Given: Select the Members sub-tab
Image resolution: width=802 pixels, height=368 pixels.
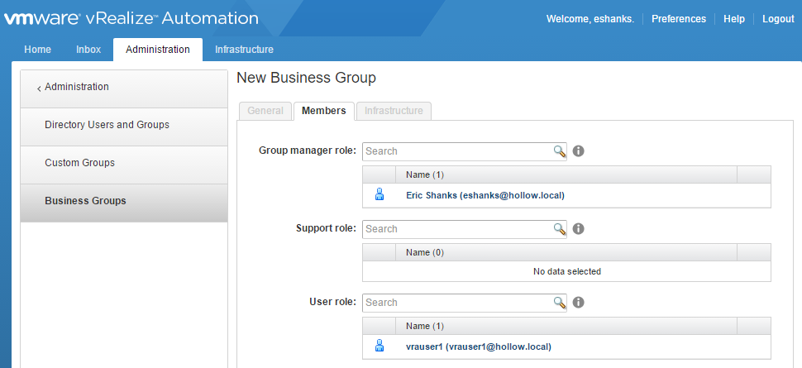Looking at the screenshot, I should pyautogui.click(x=324, y=111).
